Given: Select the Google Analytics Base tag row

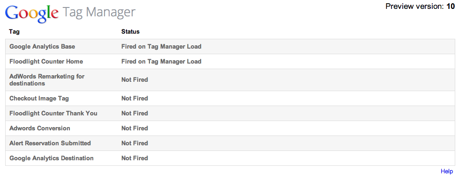Looking at the screenshot, I should coord(230,46).
